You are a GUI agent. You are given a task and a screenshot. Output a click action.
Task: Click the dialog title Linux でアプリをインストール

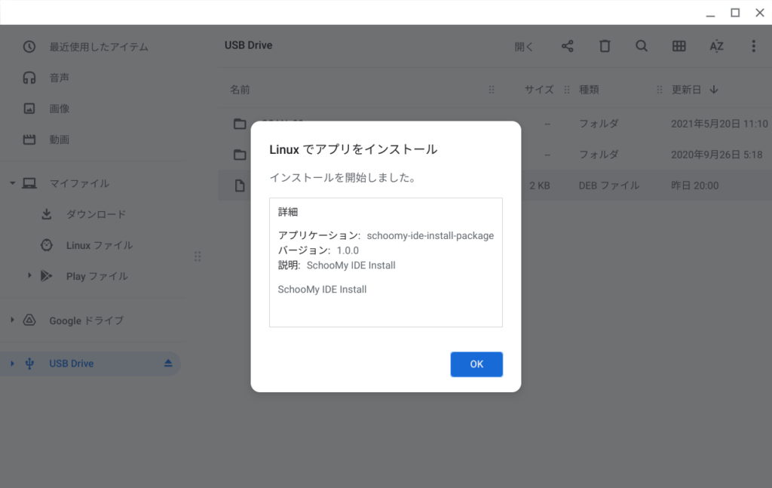click(x=353, y=149)
